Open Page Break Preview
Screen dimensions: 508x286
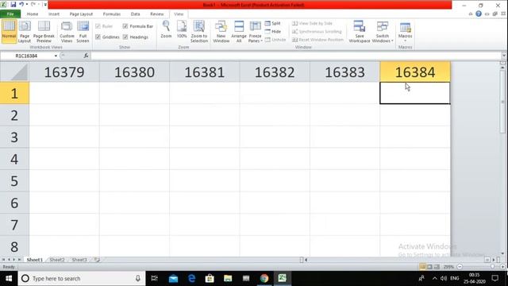(44, 31)
